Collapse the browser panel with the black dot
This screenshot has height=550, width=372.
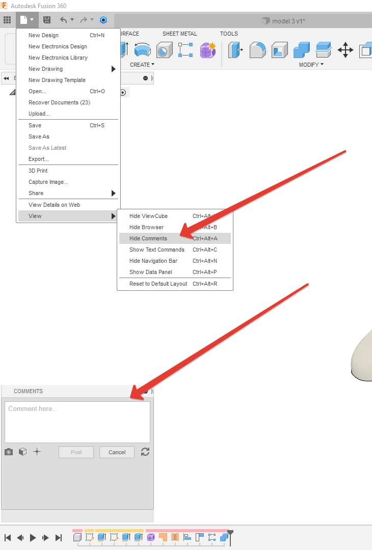tap(145, 78)
